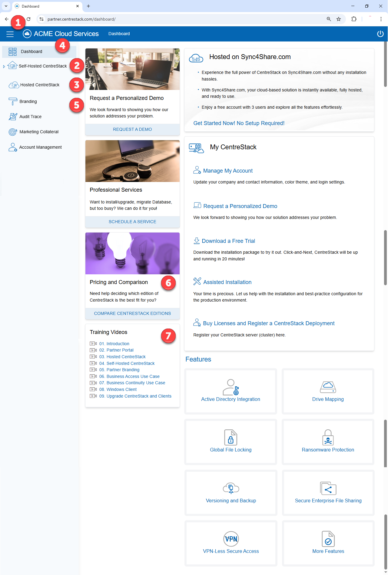Open the Drive Mapping feature icon
388x575 pixels.
(328, 387)
